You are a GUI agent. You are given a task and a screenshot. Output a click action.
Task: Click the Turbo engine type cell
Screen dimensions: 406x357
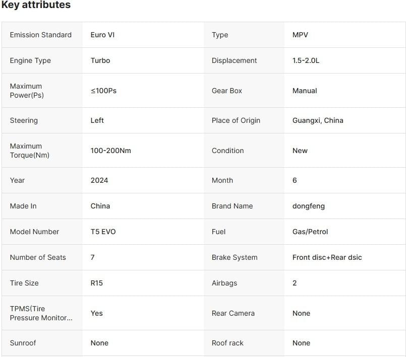pos(100,60)
